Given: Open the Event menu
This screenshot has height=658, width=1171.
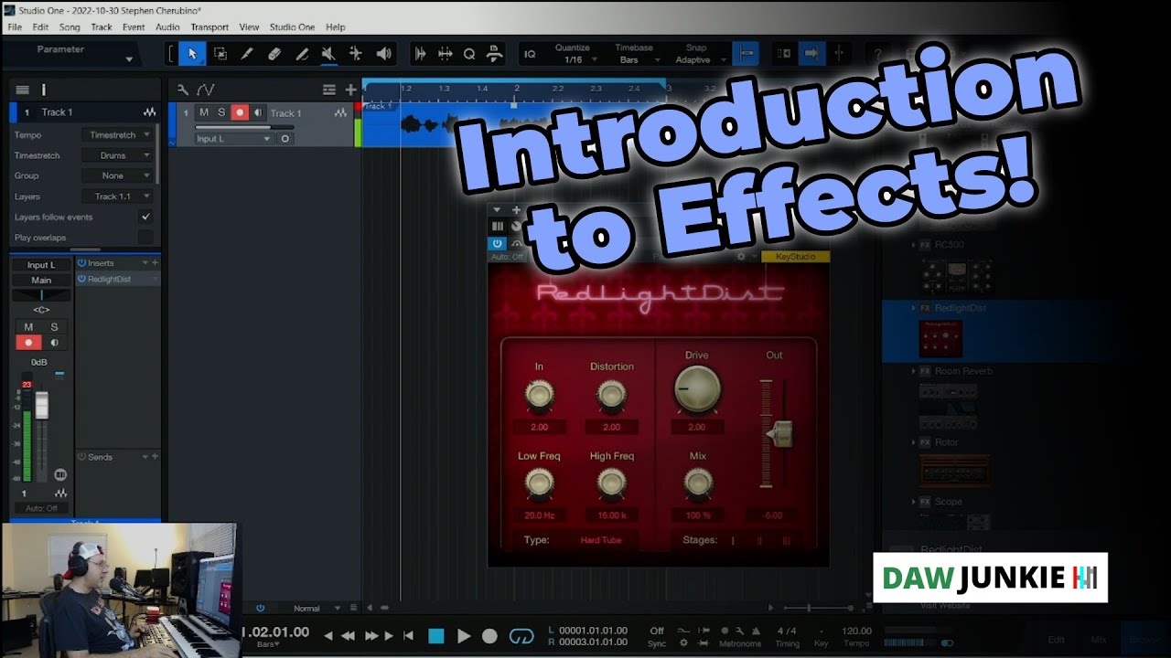Looking at the screenshot, I should click(134, 27).
